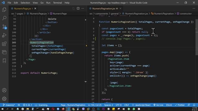Click the Prettier status bar item

point(180,105)
